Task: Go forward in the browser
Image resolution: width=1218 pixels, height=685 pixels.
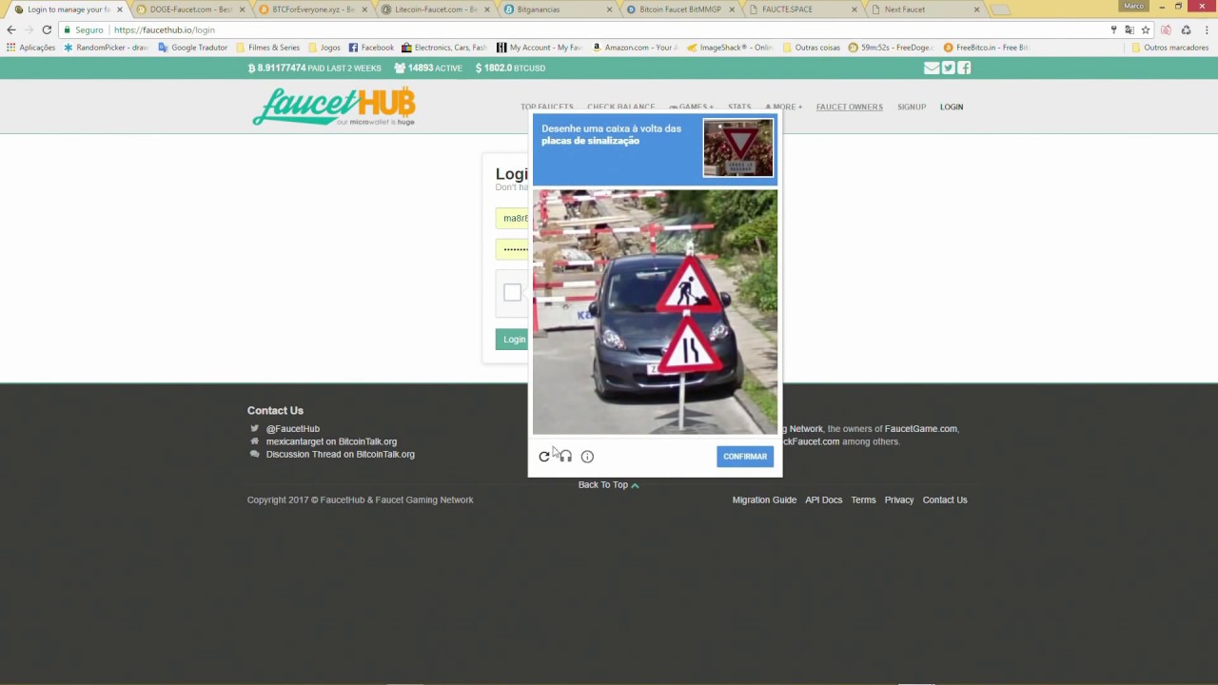Action: tap(29, 29)
